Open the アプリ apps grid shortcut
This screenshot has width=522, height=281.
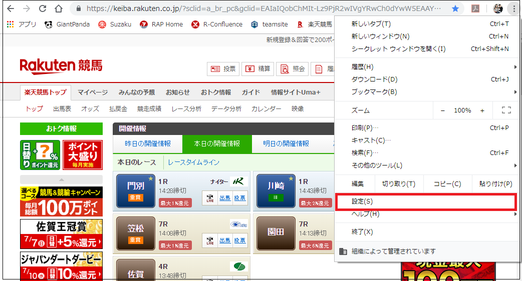[x=22, y=24]
